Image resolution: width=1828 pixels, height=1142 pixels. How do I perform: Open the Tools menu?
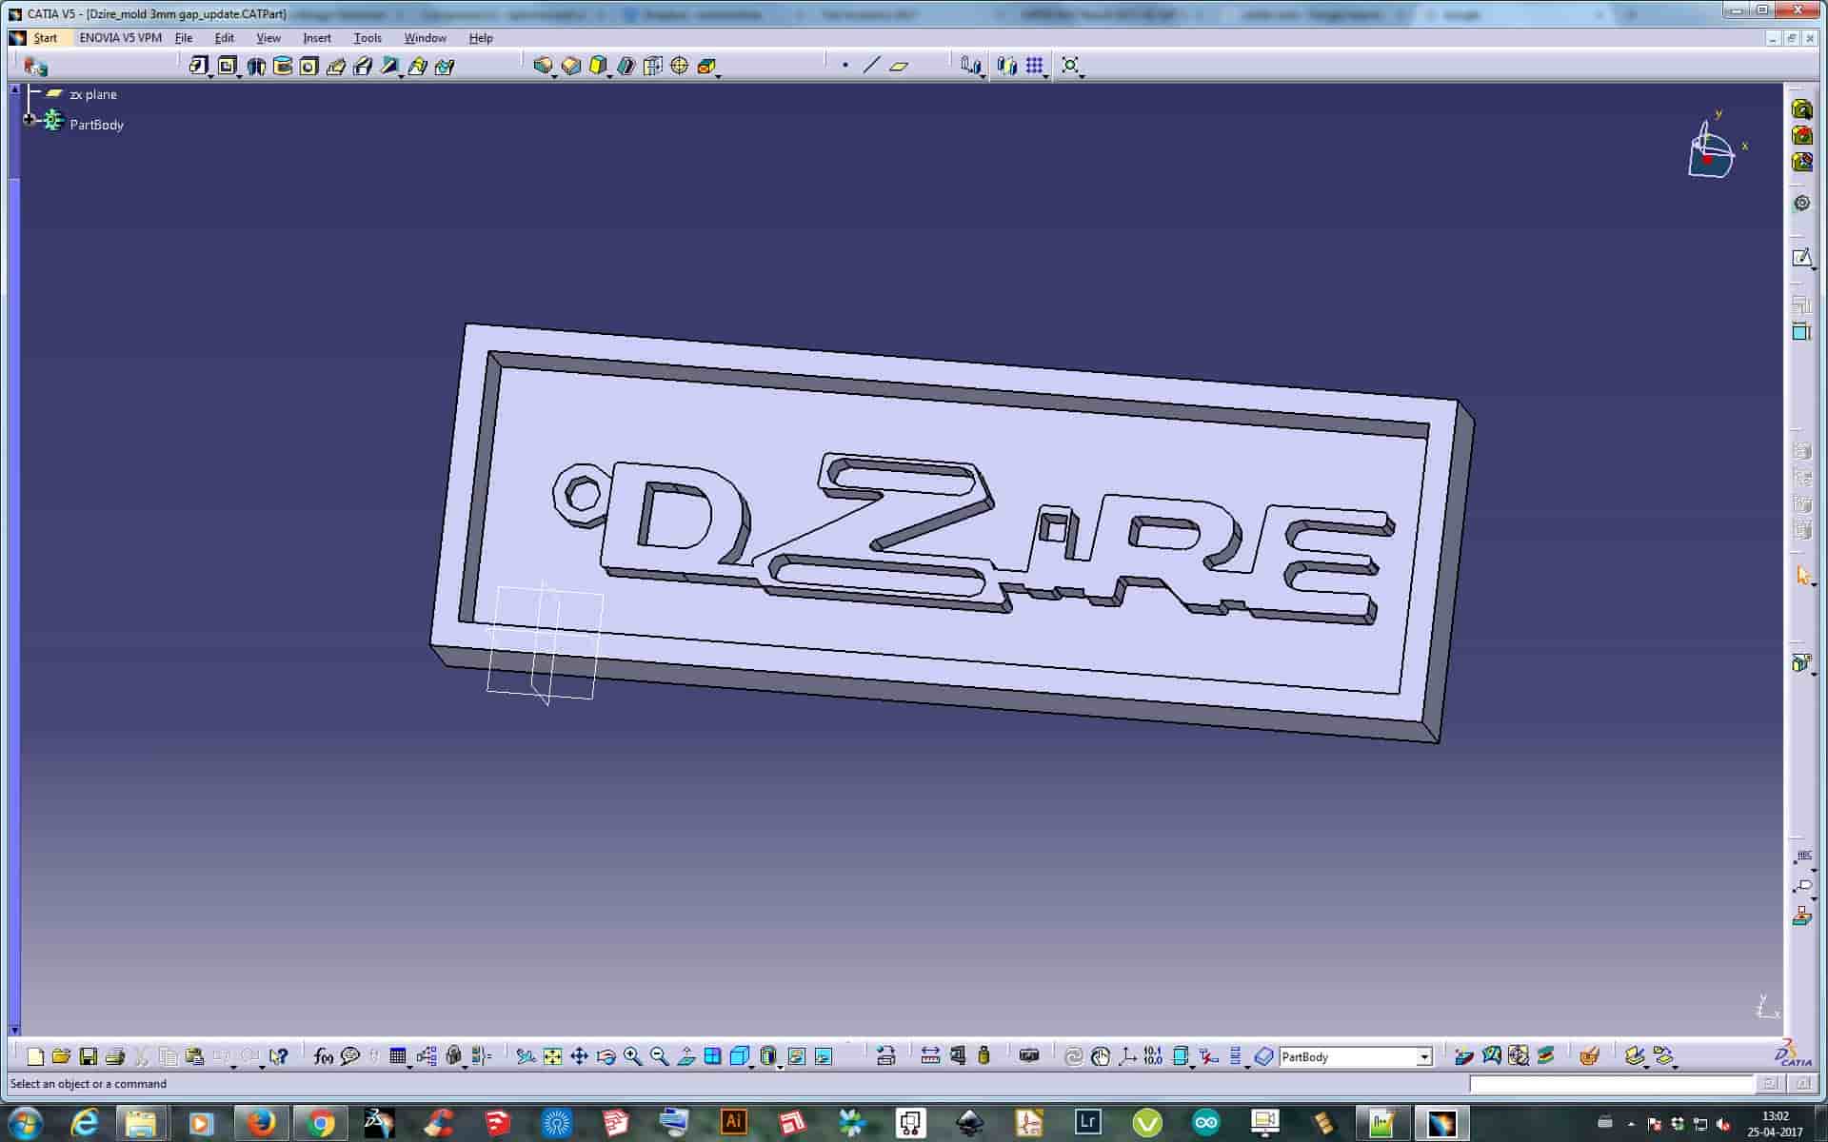[x=368, y=38]
